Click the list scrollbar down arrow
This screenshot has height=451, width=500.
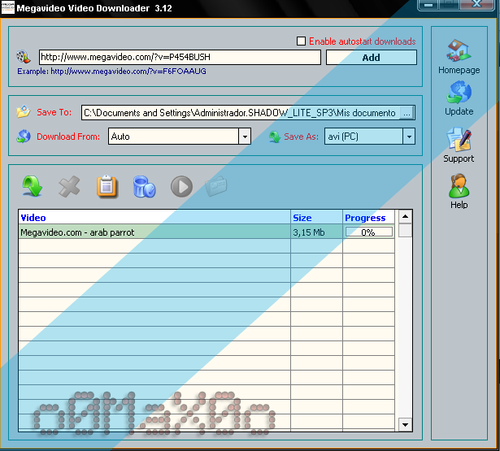(405, 424)
